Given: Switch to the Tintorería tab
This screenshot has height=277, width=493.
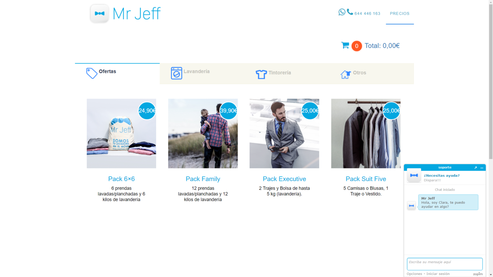Looking at the screenshot, I should click(279, 72).
